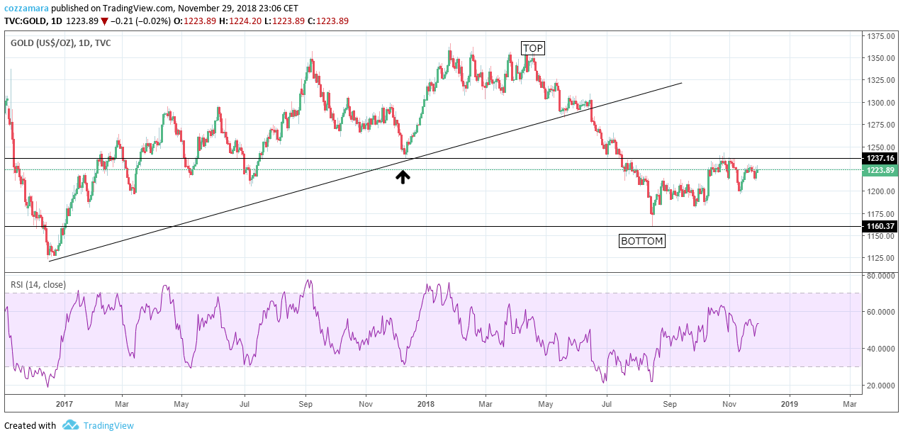Click the 1325.00 price axis label
Viewport: 903px width, 438px height.
tap(880, 80)
